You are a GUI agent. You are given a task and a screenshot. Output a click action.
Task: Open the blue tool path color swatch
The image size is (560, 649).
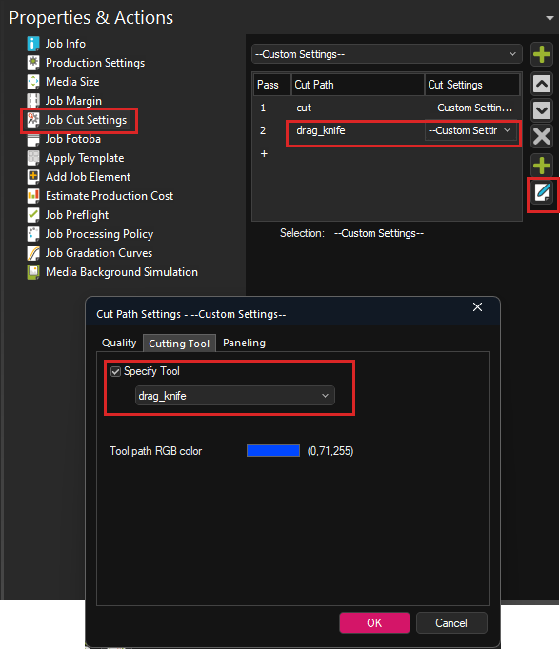pos(273,451)
